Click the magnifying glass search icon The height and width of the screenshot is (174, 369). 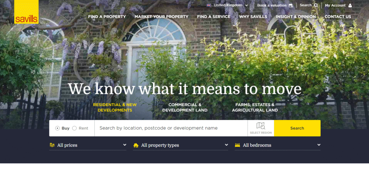(x=316, y=5)
